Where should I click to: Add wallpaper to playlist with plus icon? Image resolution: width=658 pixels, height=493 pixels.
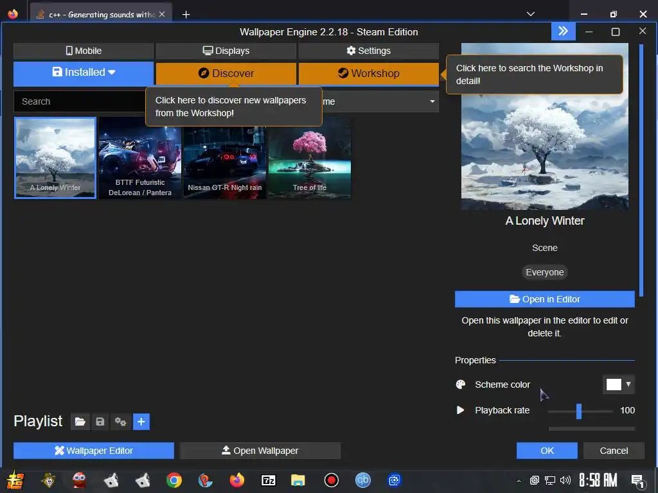coord(141,422)
